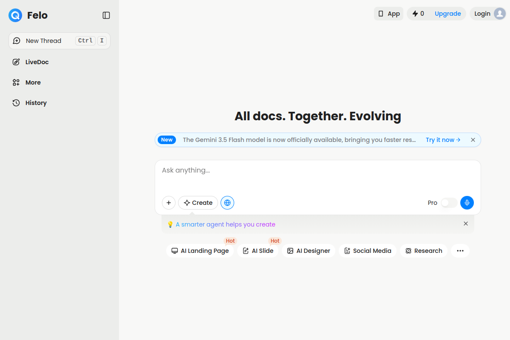Dismiss the Gemini announcement banner
Viewport: 510px width, 340px height.
473,140
